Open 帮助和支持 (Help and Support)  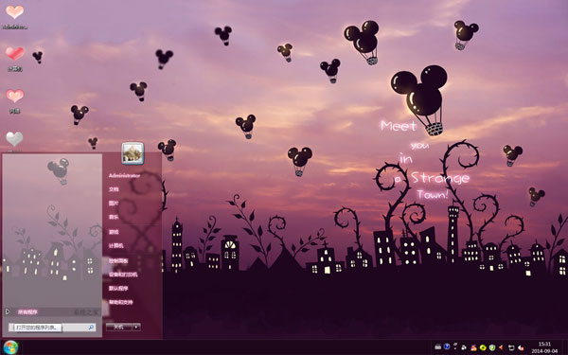pyautogui.click(x=121, y=302)
